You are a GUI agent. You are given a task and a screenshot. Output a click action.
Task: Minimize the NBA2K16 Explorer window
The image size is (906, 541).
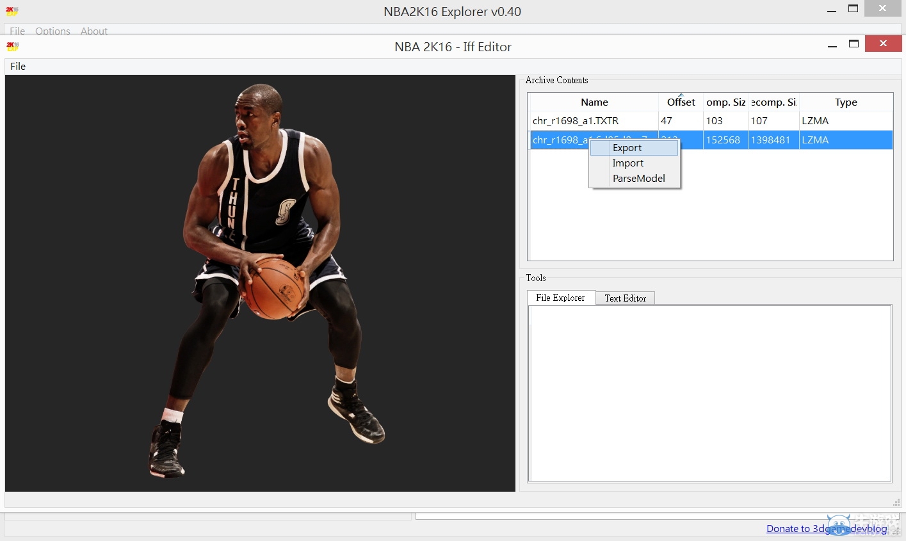[832, 10]
